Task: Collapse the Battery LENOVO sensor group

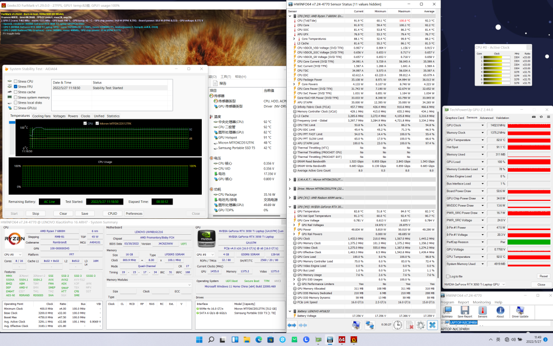Action: [x=290, y=311]
